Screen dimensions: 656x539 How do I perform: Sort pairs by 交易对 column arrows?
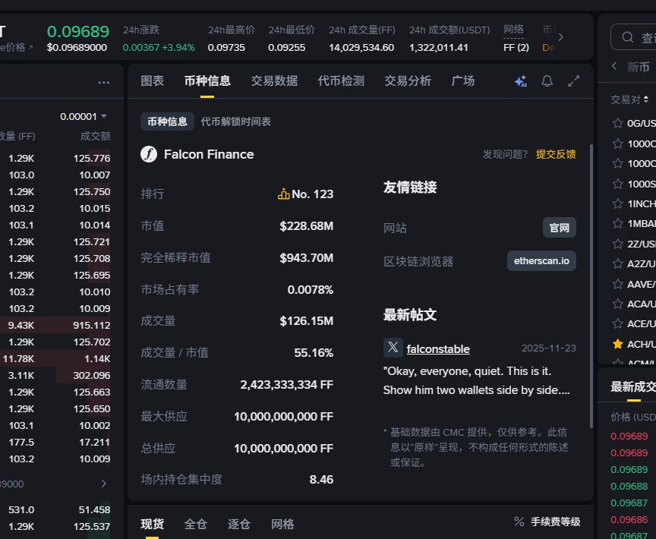pos(646,99)
